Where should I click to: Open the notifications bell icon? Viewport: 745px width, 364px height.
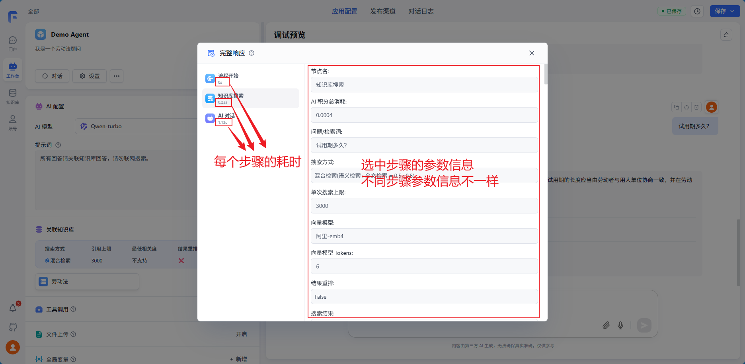[x=13, y=308]
